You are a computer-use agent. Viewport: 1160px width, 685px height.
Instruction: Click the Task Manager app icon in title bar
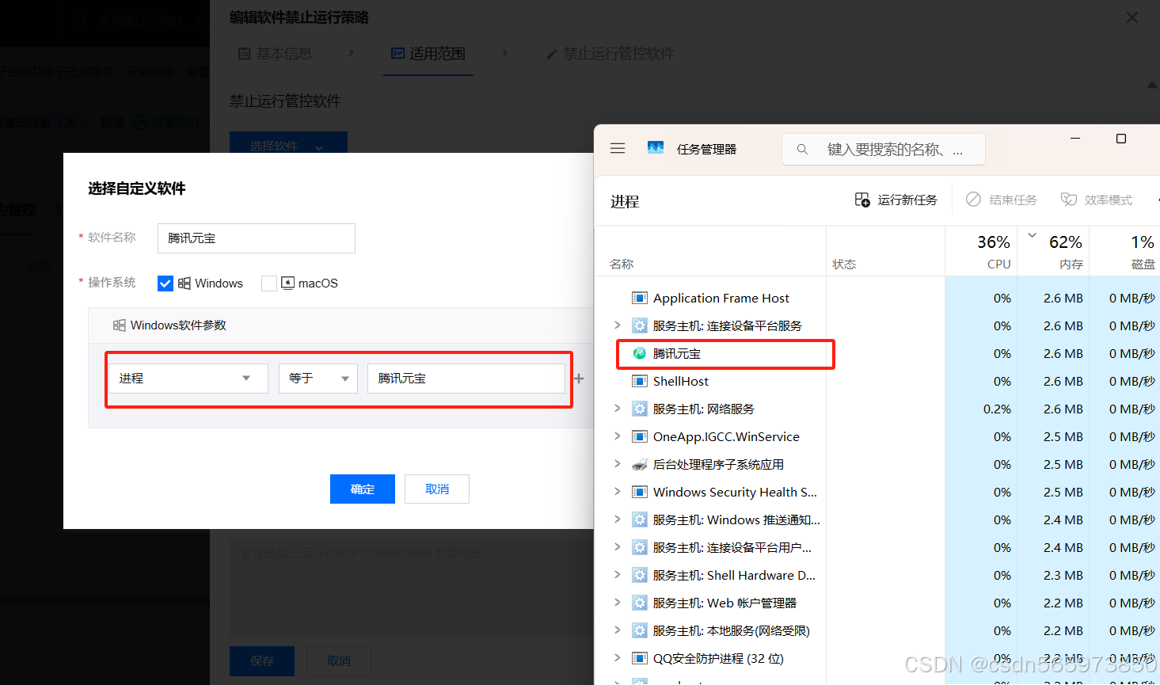click(656, 147)
